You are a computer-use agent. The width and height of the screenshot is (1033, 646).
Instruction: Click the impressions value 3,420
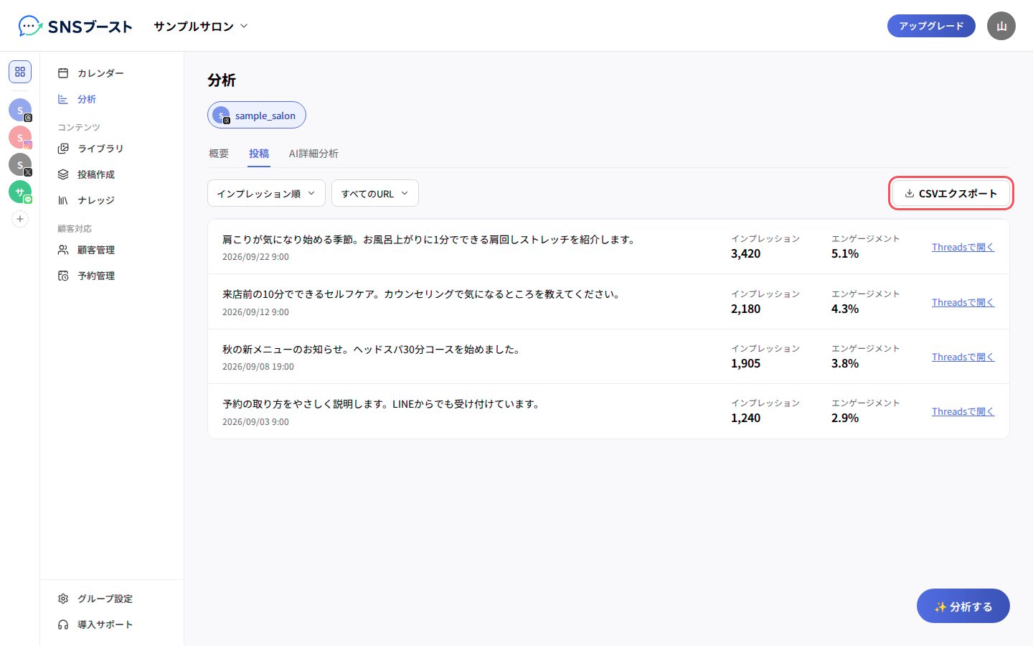click(x=746, y=253)
